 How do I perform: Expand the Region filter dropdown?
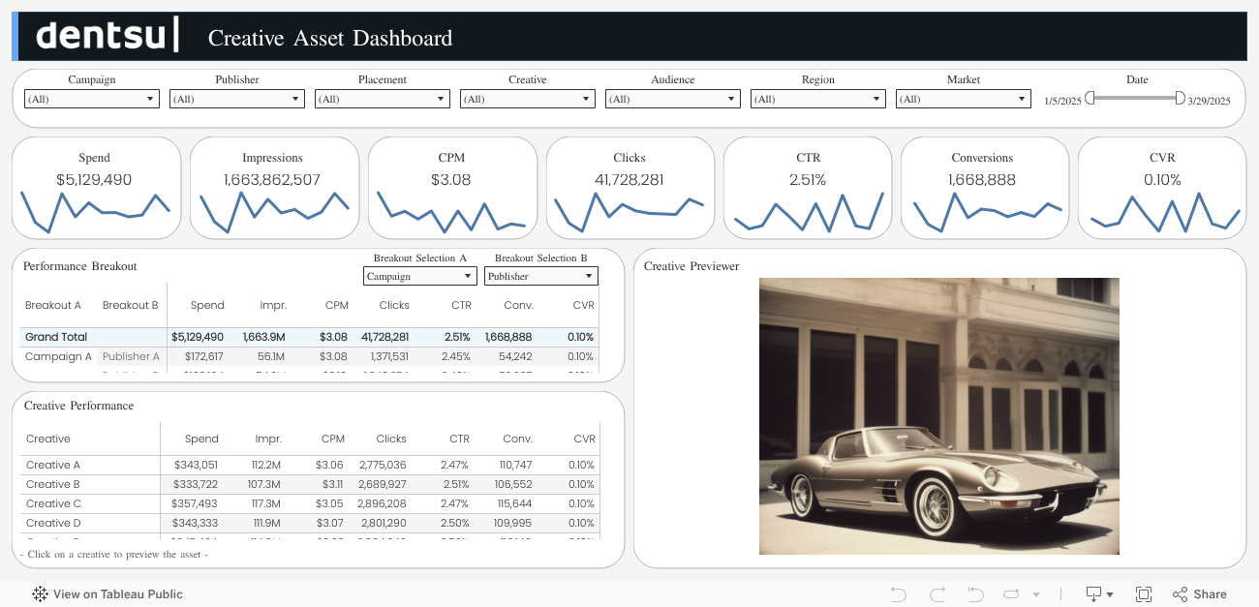817,99
